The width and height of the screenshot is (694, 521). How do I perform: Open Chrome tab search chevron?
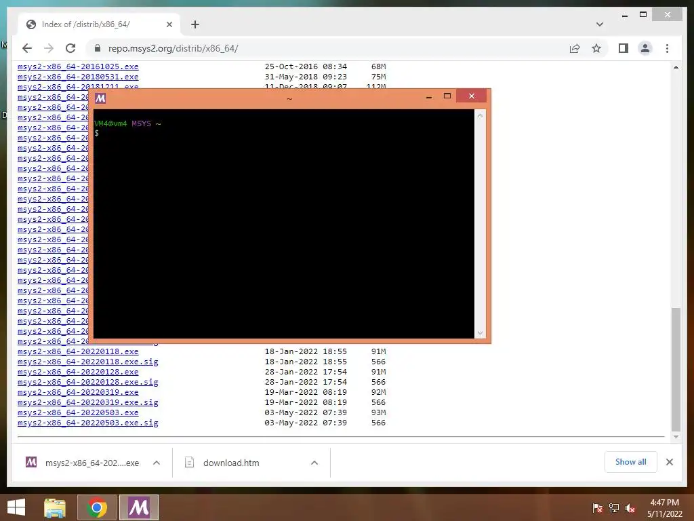(x=600, y=24)
